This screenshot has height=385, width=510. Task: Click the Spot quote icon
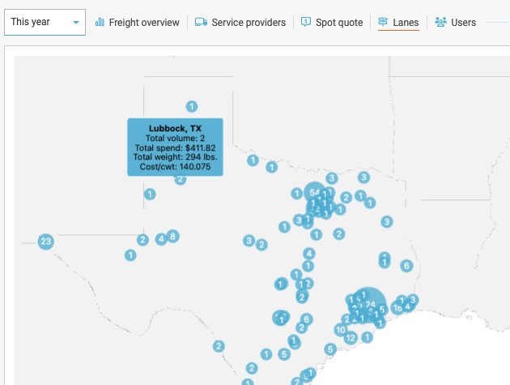click(306, 23)
